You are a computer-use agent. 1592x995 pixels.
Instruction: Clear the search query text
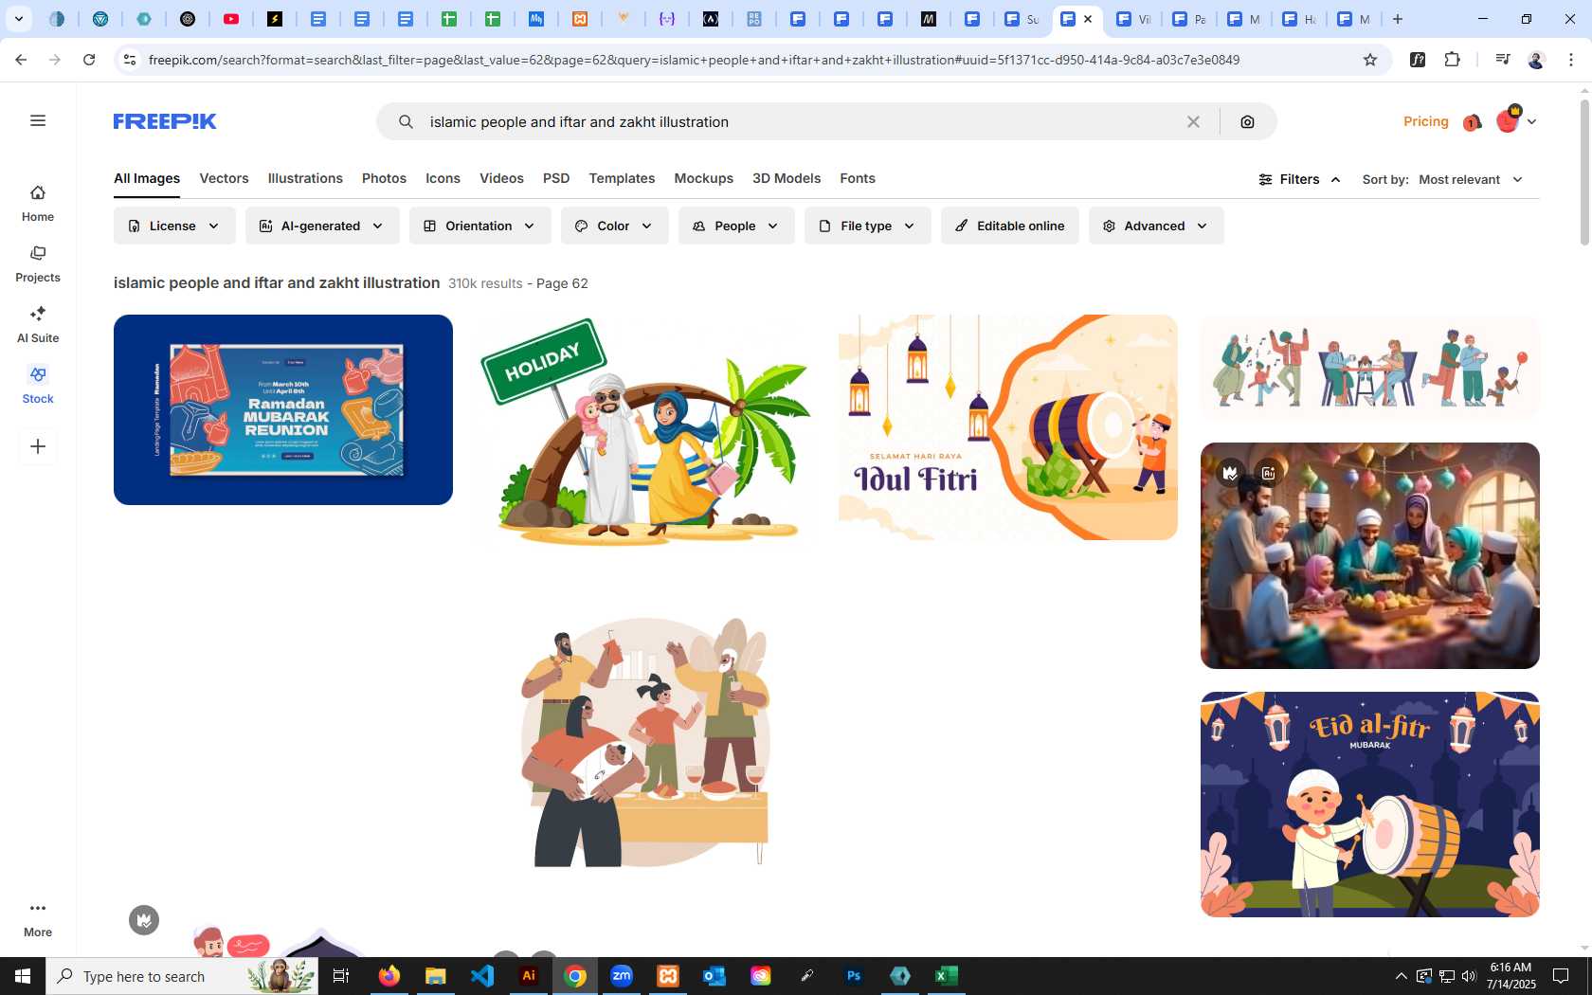coord(1193,121)
